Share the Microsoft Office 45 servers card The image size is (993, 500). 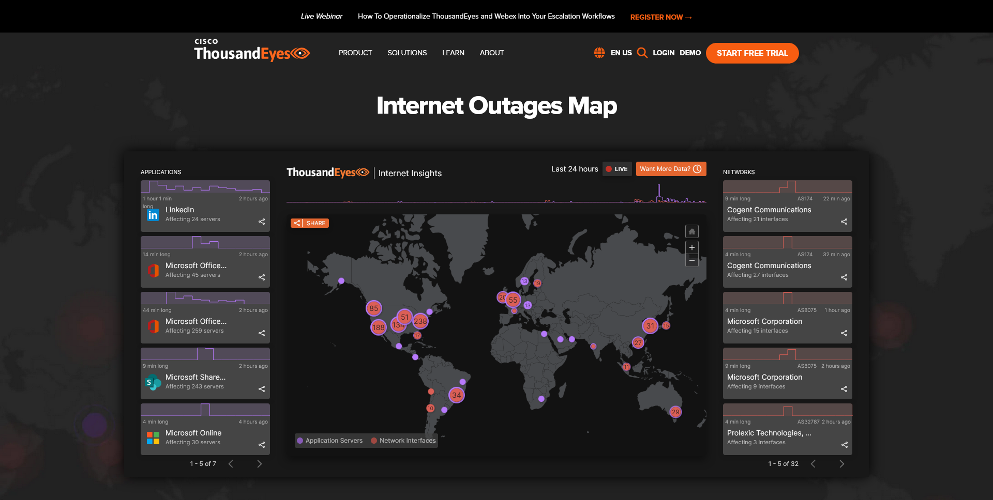click(x=262, y=277)
